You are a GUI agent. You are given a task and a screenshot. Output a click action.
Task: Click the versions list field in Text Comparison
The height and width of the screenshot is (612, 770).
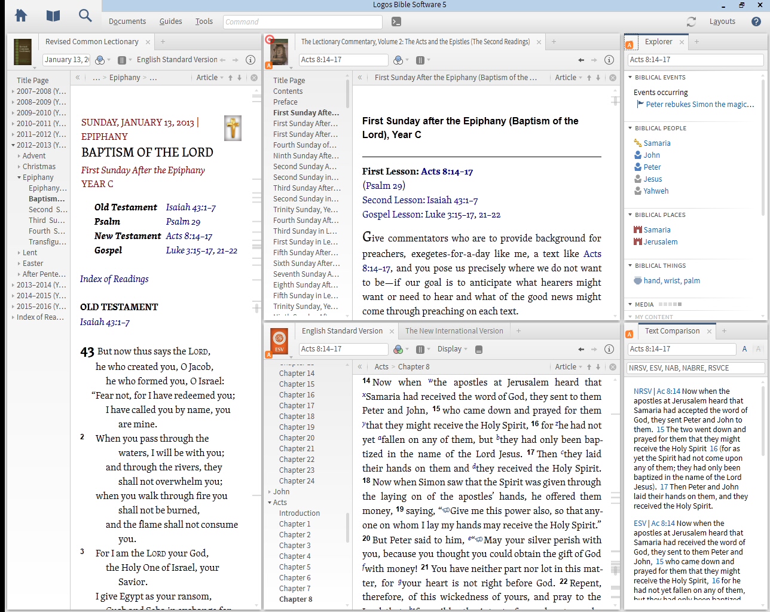pos(695,368)
